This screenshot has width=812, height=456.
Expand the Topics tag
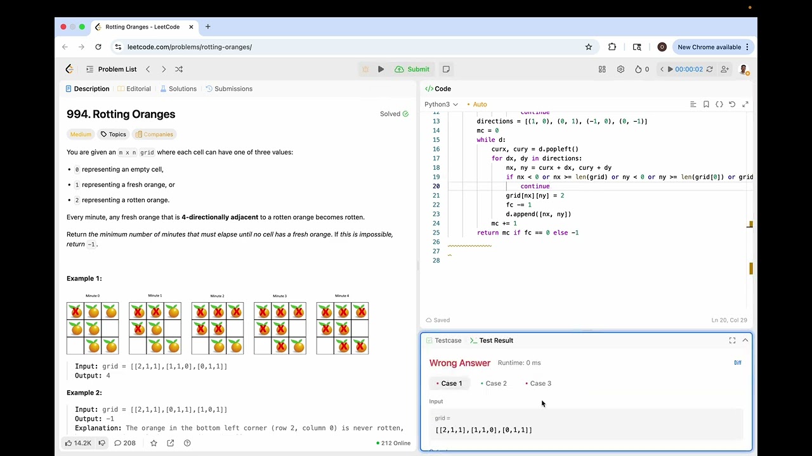pyautogui.click(x=114, y=134)
